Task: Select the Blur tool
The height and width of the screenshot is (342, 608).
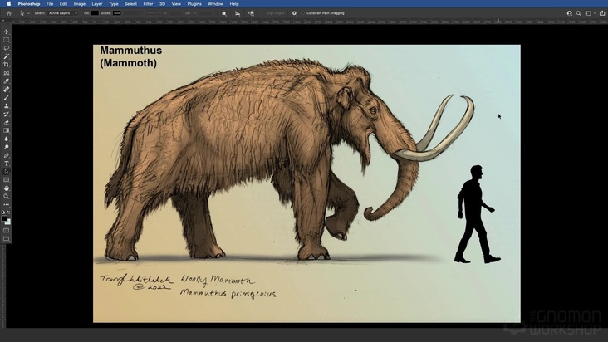Action: (x=6, y=139)
